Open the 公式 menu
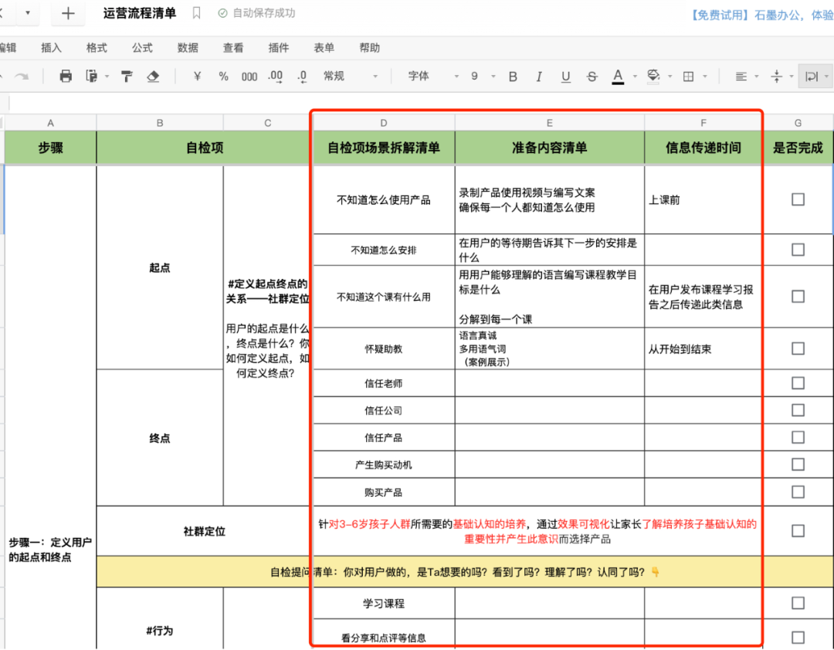Viewport: 834px width, 650px height. (x=142, y=48)
